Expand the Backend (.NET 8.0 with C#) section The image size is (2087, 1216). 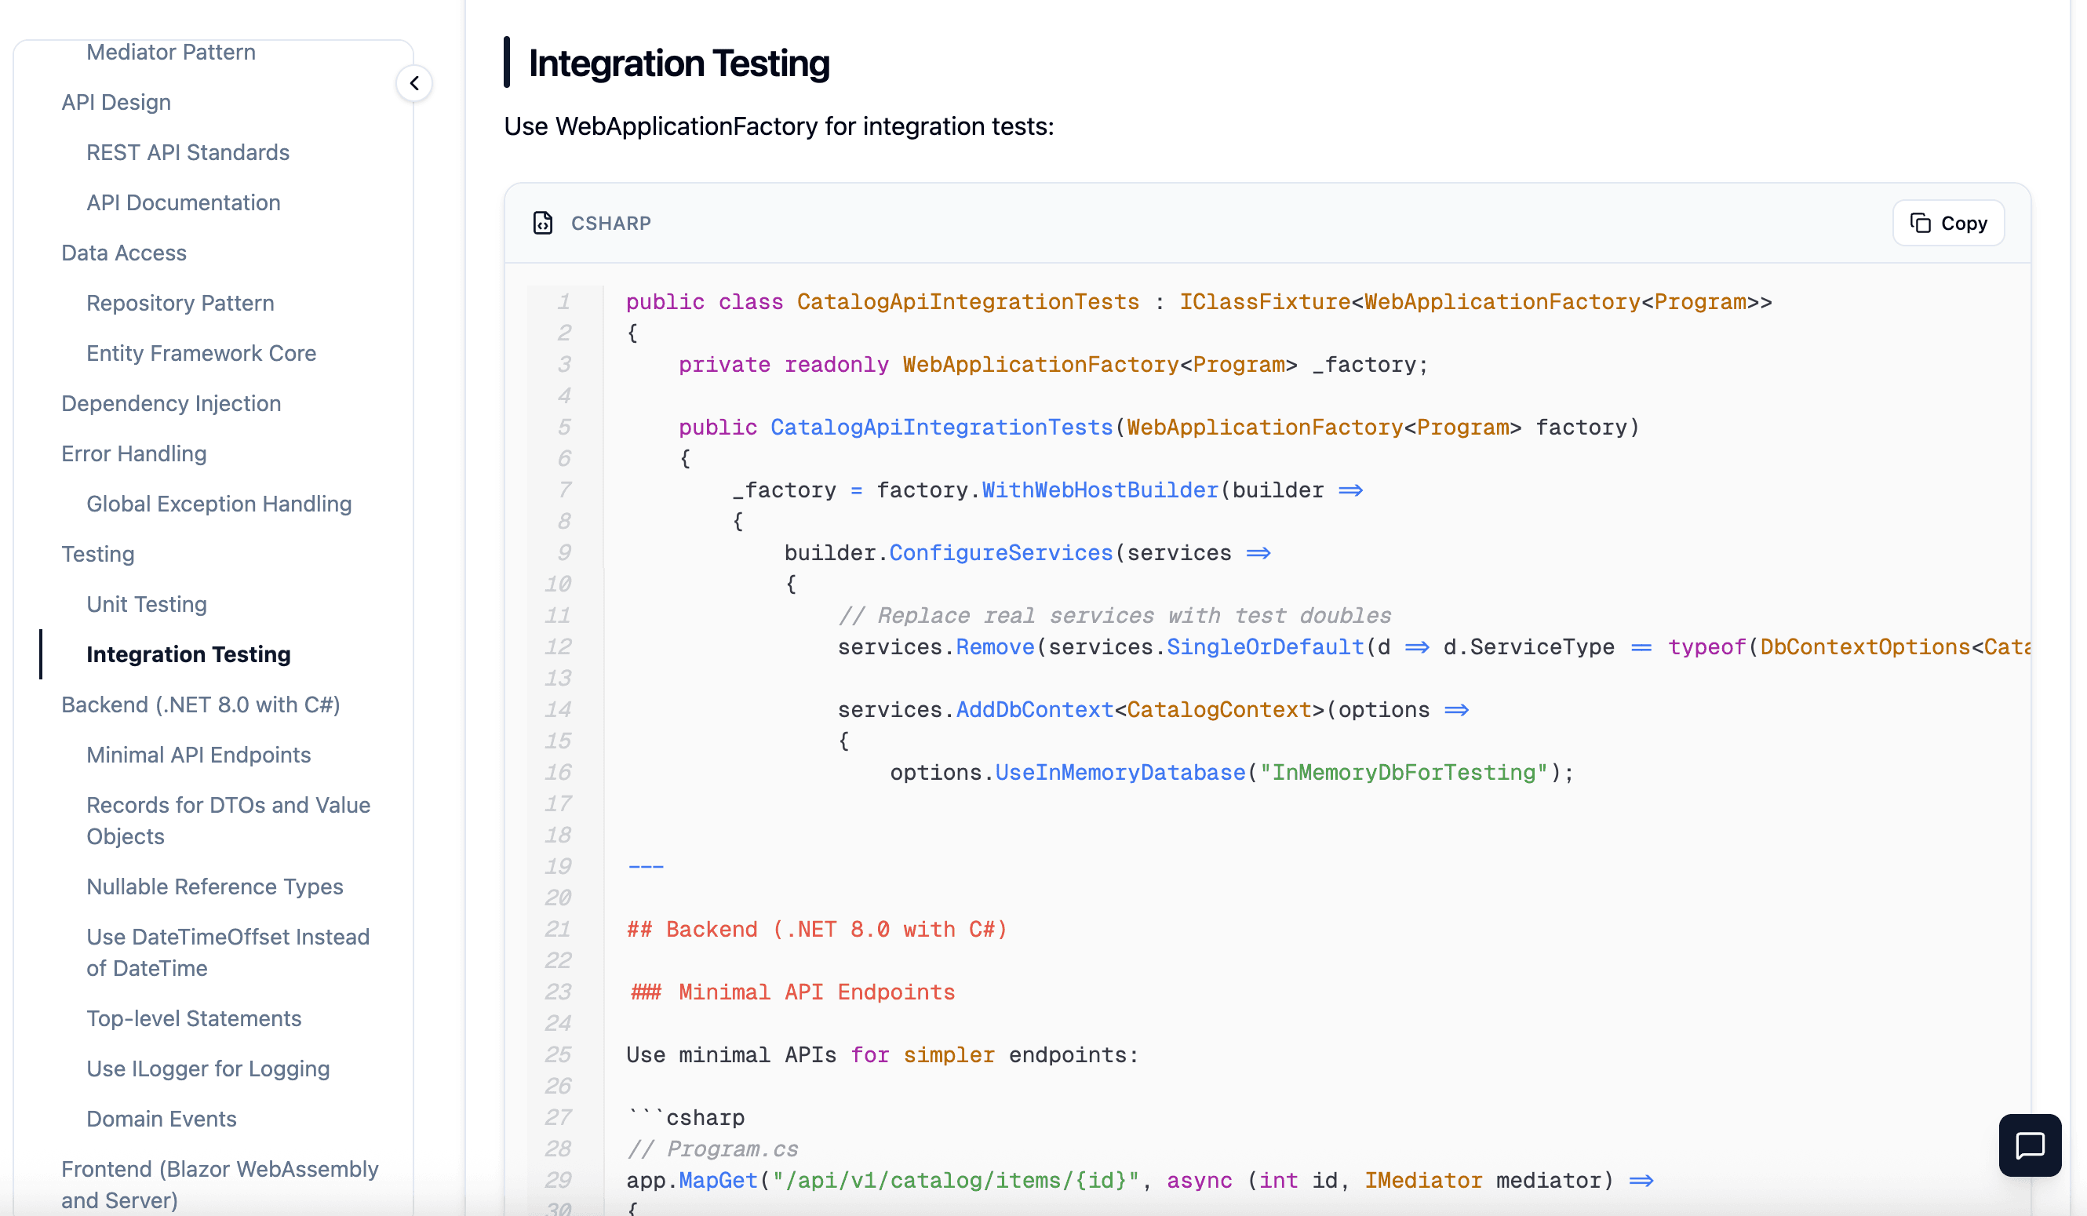coord(200,704)
